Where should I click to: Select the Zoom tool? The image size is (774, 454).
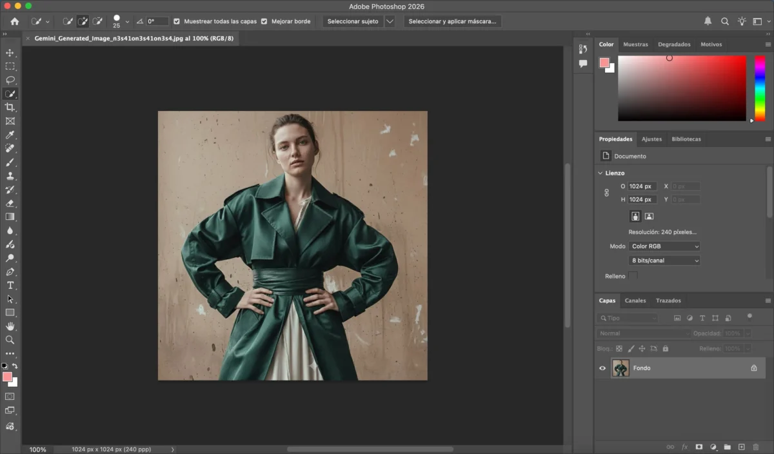point(10,340)
